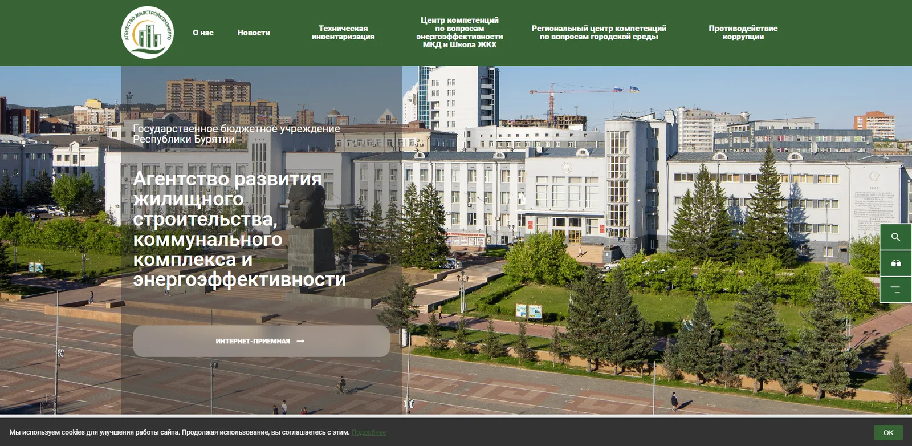Click the «ИНТЕРНЕТ-ПРИЕМНАЯ» button
This screenshot has height=446, width=912.
tap(262, 341)
